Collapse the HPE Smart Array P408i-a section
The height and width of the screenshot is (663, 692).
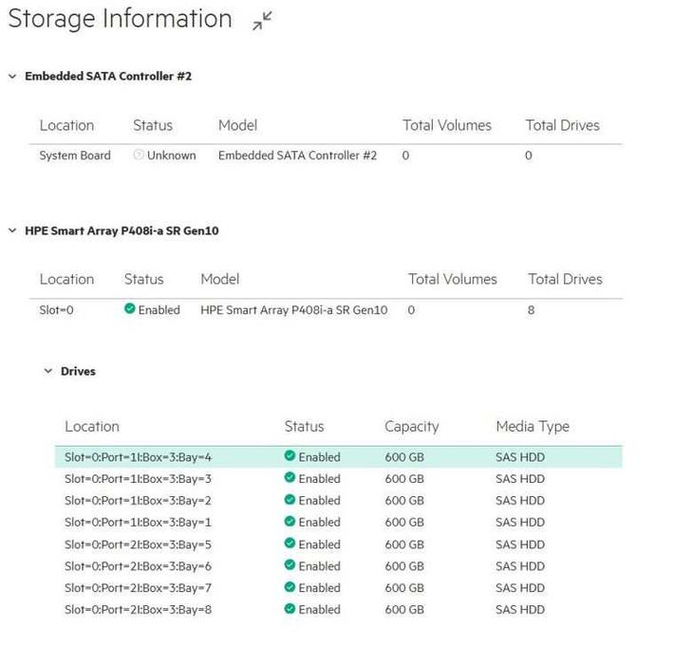tap(12, 230)
